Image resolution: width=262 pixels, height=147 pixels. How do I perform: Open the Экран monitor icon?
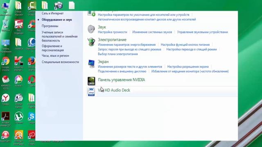pos(91,64)
